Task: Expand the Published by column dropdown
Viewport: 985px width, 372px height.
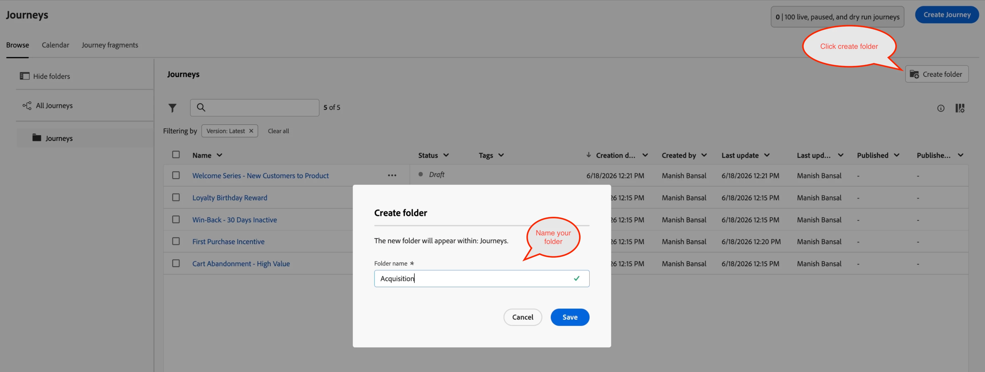Action: point(960,155)
